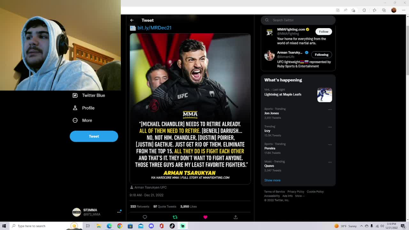Click the reply icon under the tweet

tap(145, 217)
